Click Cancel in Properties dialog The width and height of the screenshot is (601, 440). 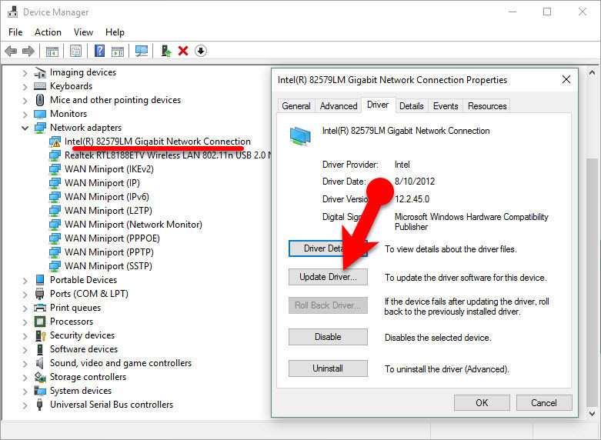pyautogui.click(x=544, y=403)
